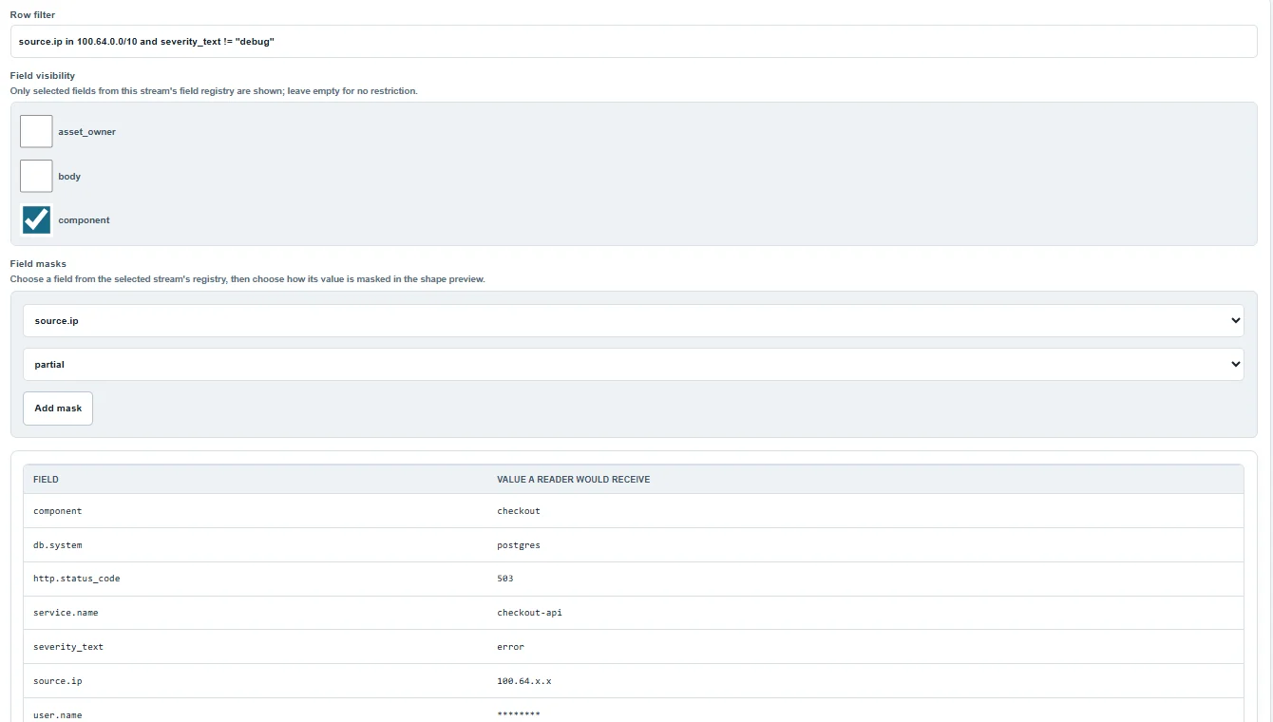Click the body checkbox label text

pos(69,177)
